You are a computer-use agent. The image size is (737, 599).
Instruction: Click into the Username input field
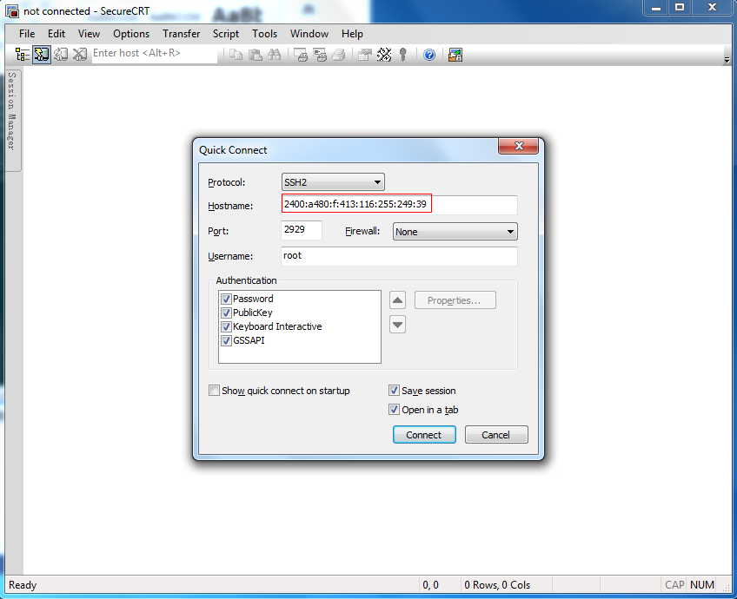[399, 256]
